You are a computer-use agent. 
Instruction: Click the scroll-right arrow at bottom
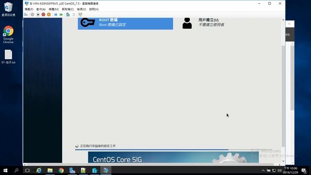279,164
